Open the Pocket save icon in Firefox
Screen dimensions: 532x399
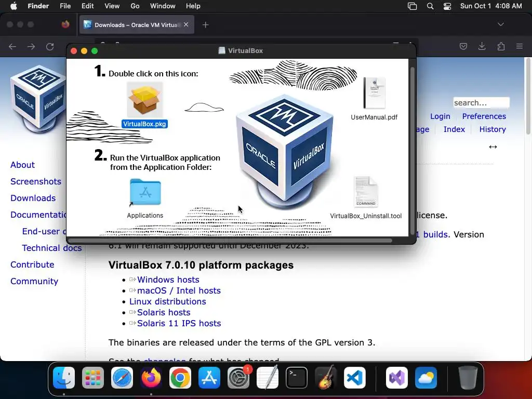pos(463,46)
